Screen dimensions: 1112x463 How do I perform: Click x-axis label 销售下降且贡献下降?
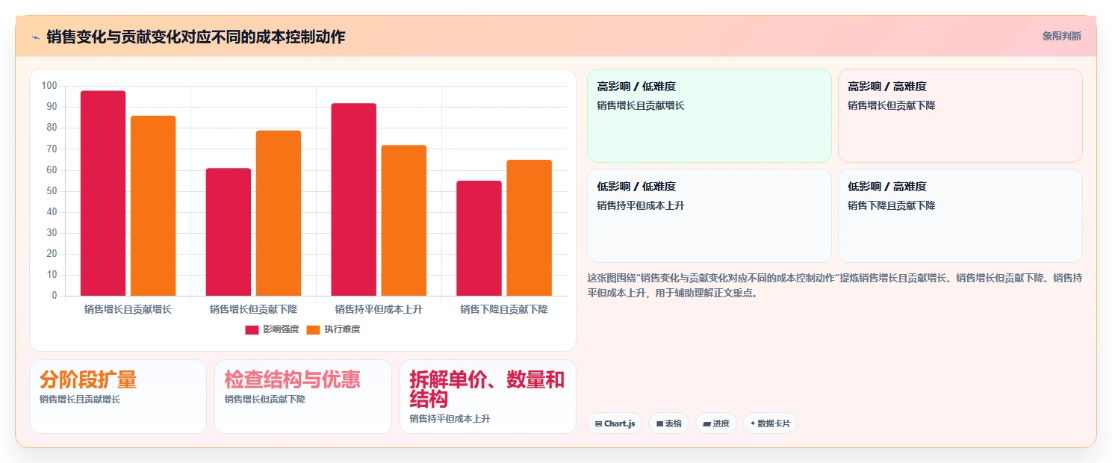pyautogui.click(x=504, y=309)
